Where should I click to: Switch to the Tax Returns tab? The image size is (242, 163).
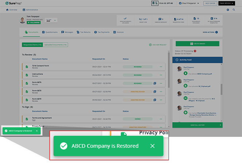point(83,32)
